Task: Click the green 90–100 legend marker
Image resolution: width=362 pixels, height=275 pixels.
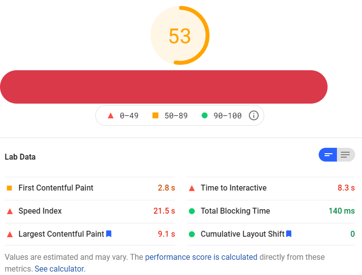Action: pos(205,115)
